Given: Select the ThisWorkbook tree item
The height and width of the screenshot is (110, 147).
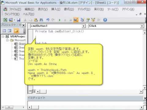Looking at the screenshot, I should pos(19,59).
